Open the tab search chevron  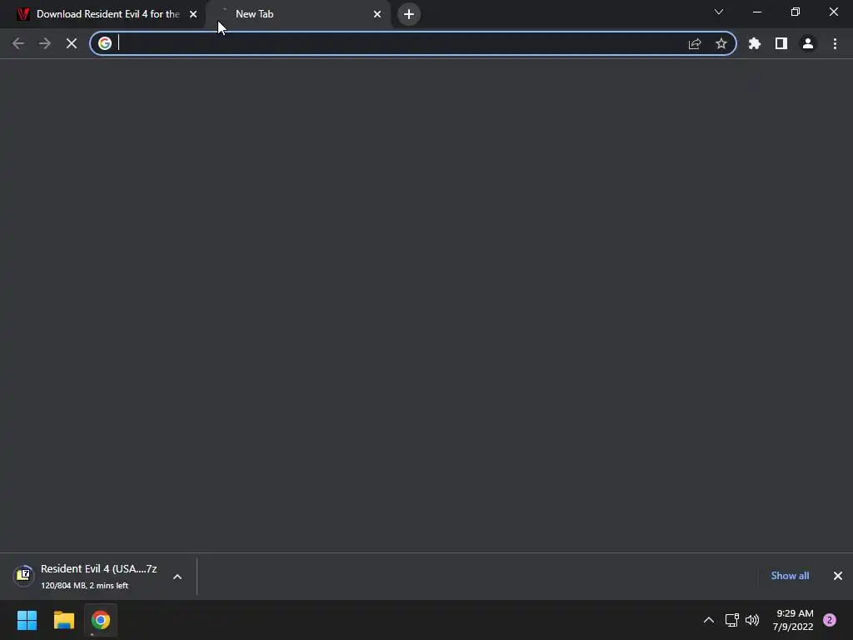tap(719, 12)
